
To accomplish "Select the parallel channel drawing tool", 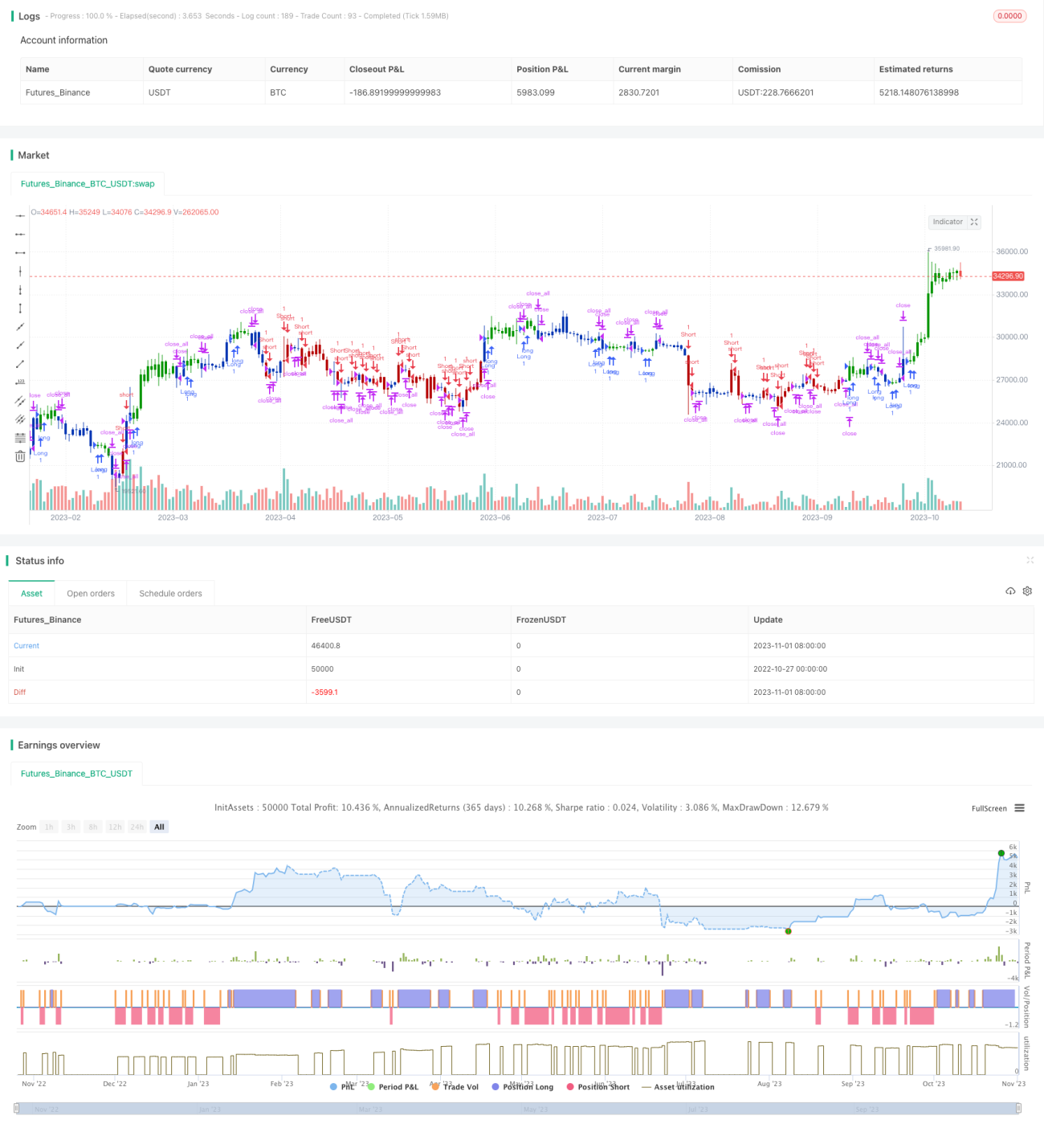I will [x=20, y=401].
